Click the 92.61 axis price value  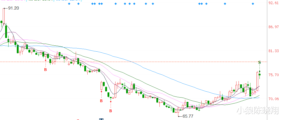273,3
